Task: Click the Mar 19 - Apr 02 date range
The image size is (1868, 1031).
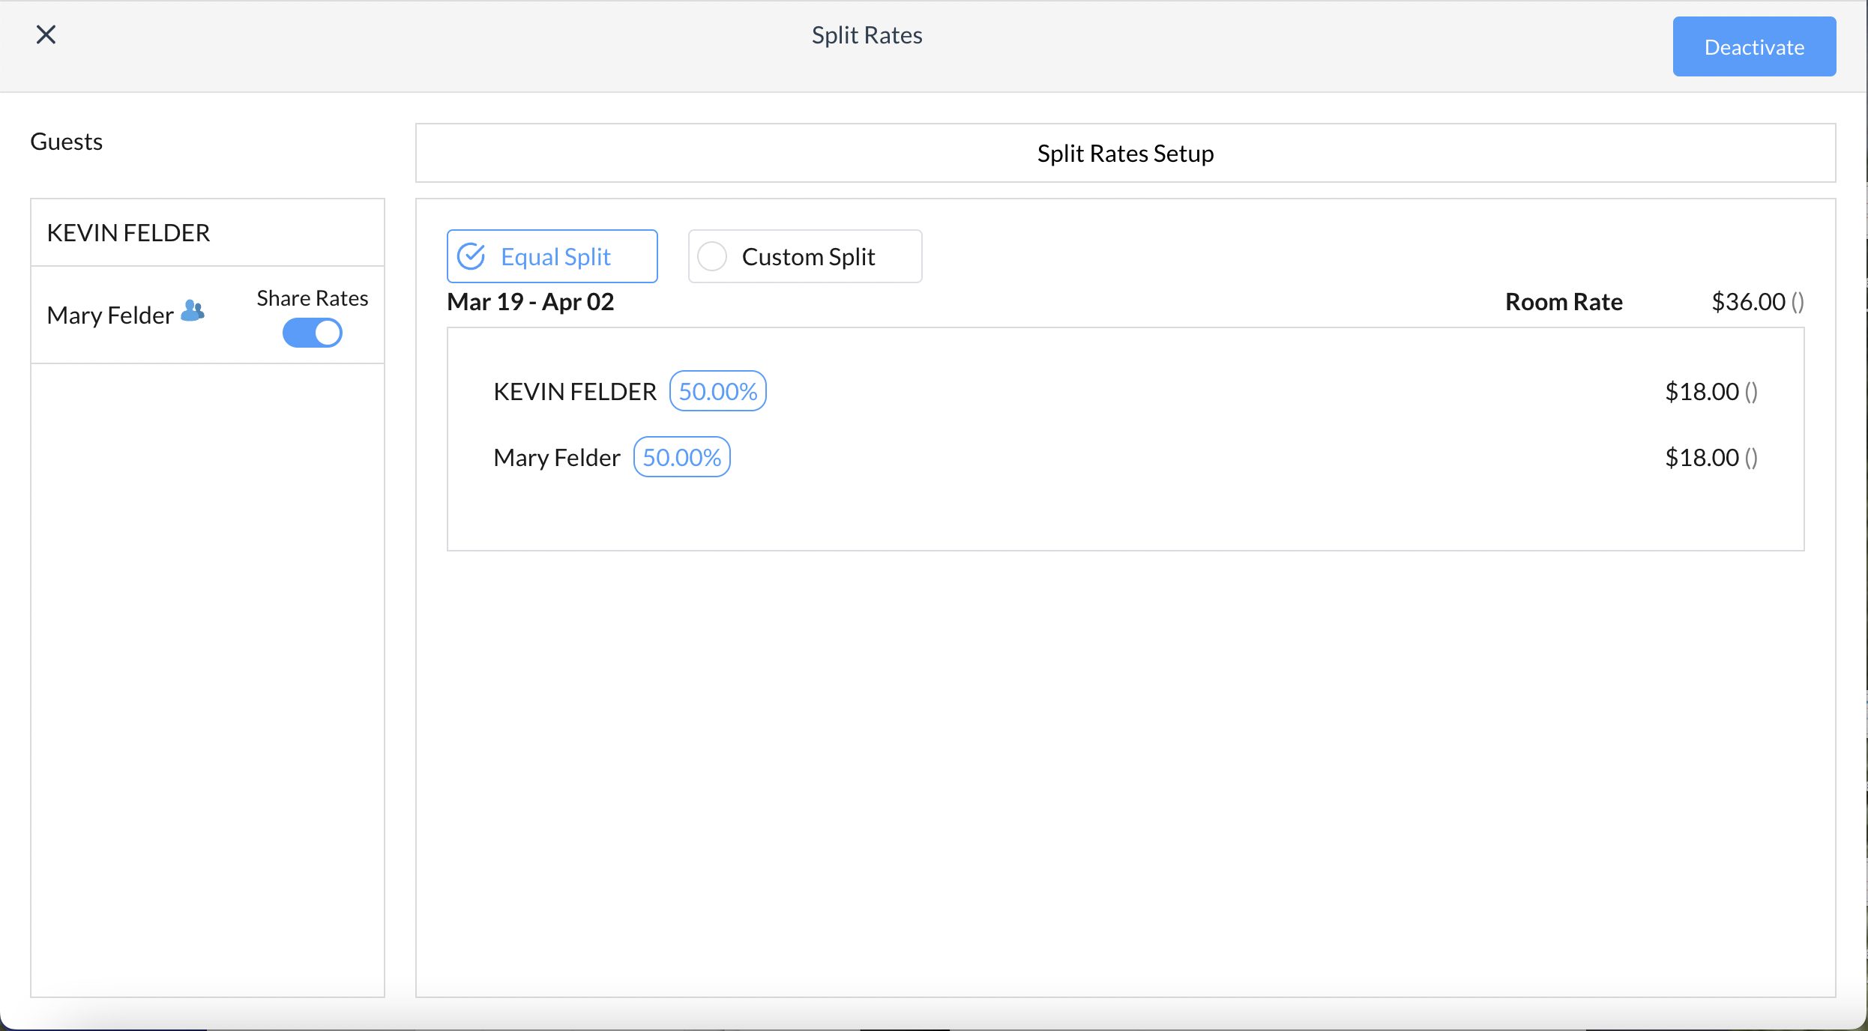Action: click(x=531, y=302)
